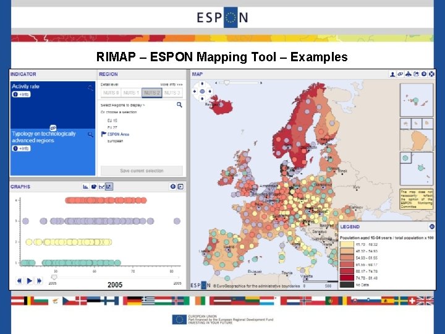The height and width of the screenshot is (334, 445).
Task: Click the export icon in map toolbar
Action: click(416, 74)
